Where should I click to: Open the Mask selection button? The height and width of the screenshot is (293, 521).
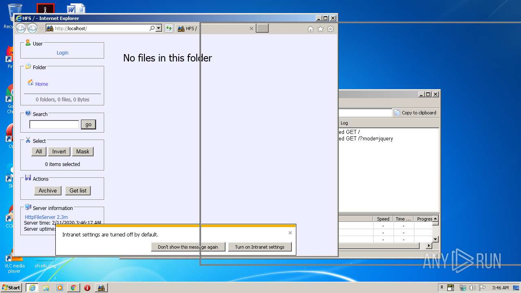pos(83,151)
